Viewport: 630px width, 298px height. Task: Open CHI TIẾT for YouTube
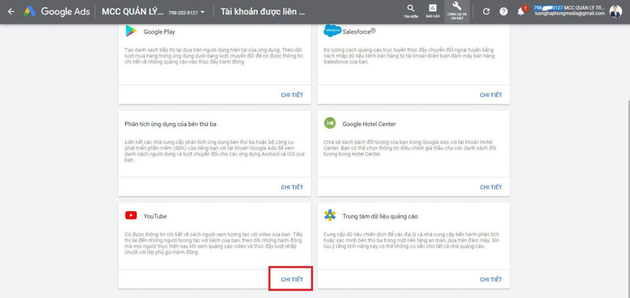291,280
